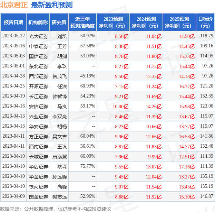The width and height of the screenshot is (215, 212).
Task: Select the 17.16亿 2025 forecast value
Action: 187,166
